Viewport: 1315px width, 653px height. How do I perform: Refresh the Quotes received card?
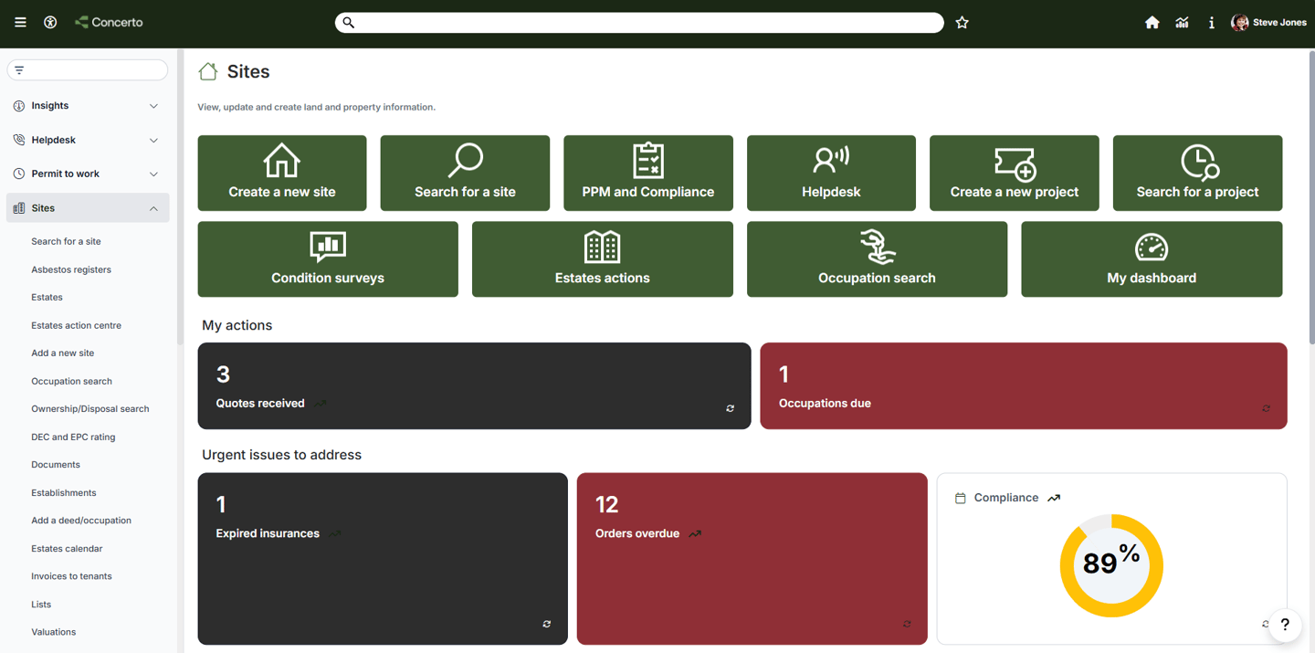click(731, 408)
